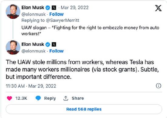Open the second Elon Musk profile picture
This screenshot has height=118, width=167.
click(x=13, y=47)
